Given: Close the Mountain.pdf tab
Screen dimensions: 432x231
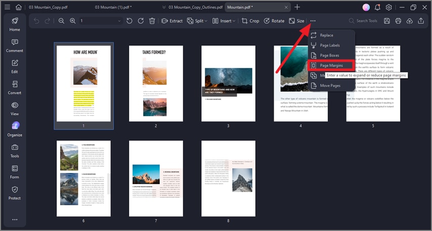Looking at the screenshot, I should [x=286, y=7].
